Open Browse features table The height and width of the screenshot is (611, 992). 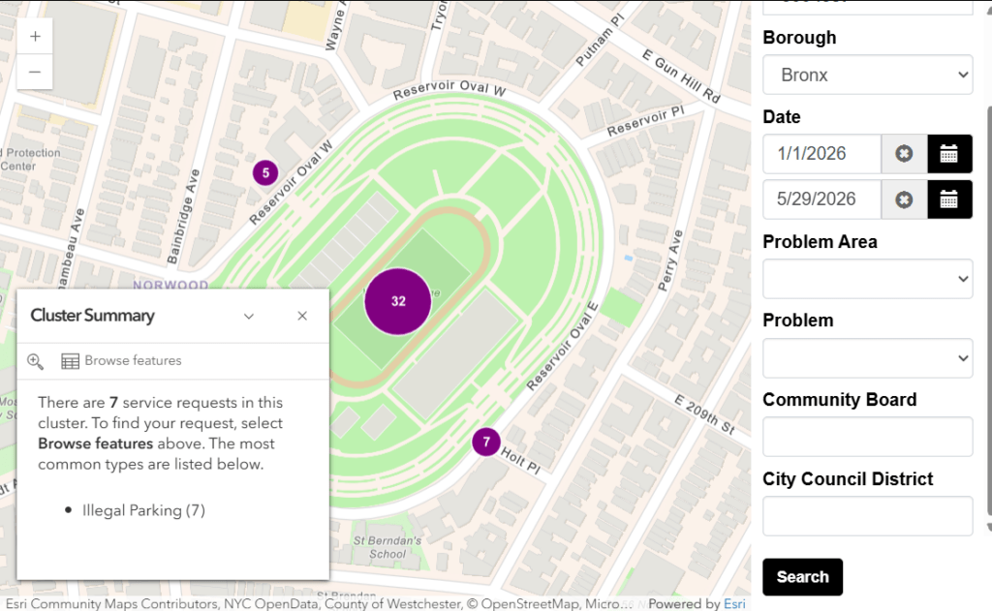tap(121, 360)
